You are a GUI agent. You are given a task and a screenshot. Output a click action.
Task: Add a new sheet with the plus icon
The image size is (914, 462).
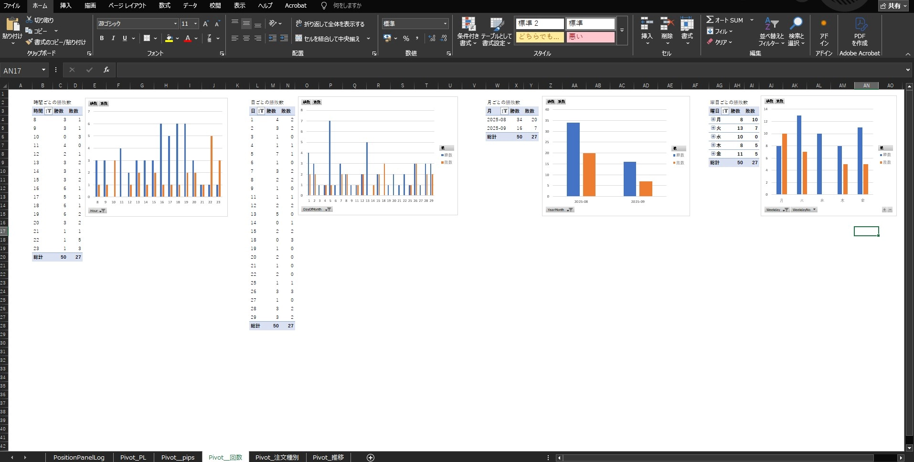click(x=371, y=457)
